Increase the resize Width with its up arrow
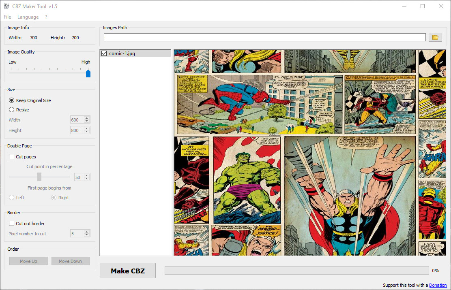The width and height of the screenshot is (451, 290). [86, 118]
